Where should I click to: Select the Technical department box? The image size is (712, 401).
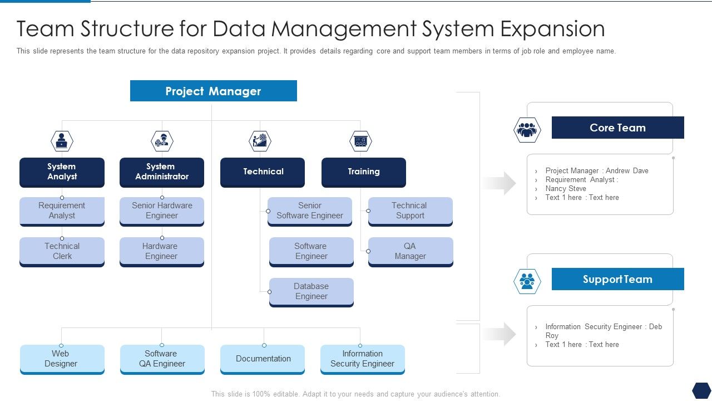tap(263, 172)
